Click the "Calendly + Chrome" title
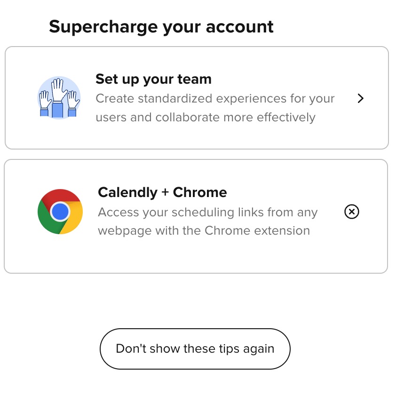 coord(162,192)
